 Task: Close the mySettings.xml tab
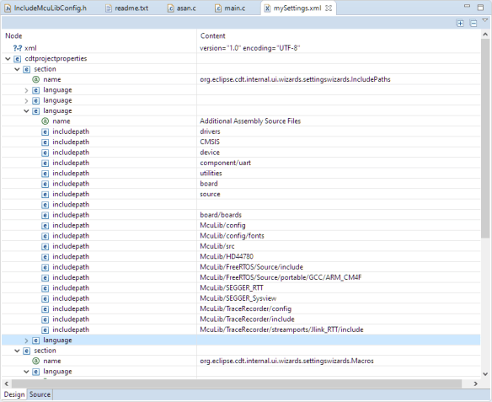[x=329, y=8]
